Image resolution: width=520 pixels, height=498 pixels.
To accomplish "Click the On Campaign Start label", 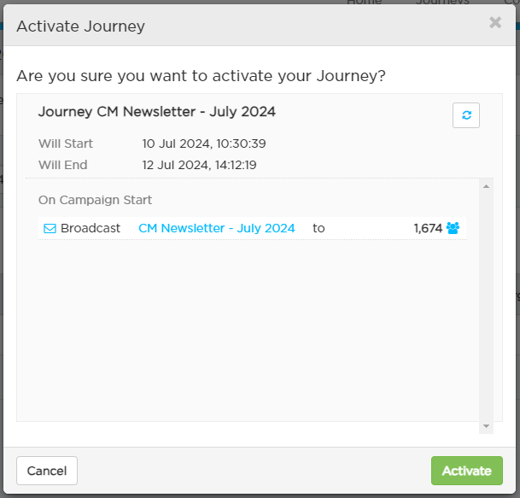I will [95, 200].
